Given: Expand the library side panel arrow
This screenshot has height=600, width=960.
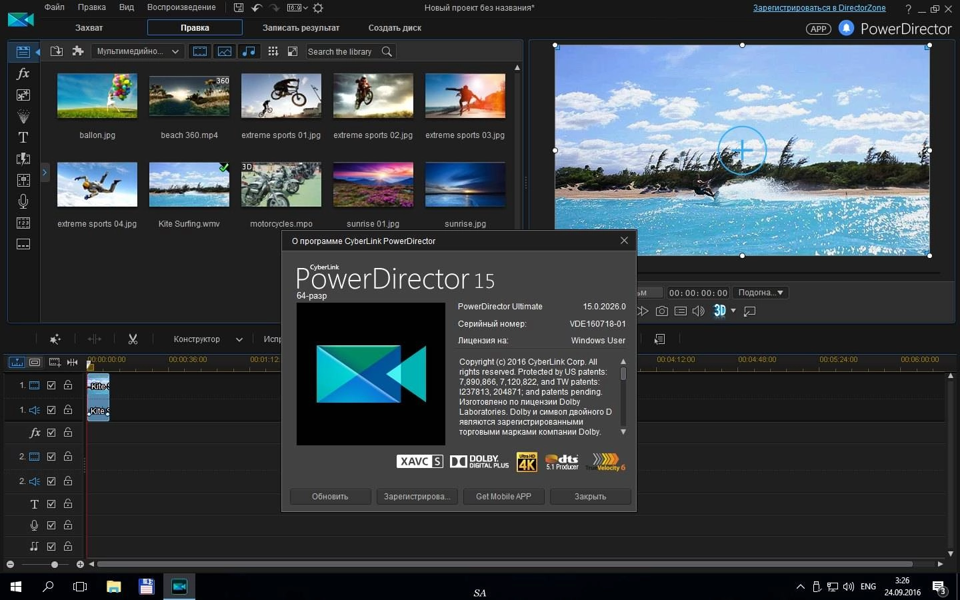Looking at the screenshot, I should 45,172.
